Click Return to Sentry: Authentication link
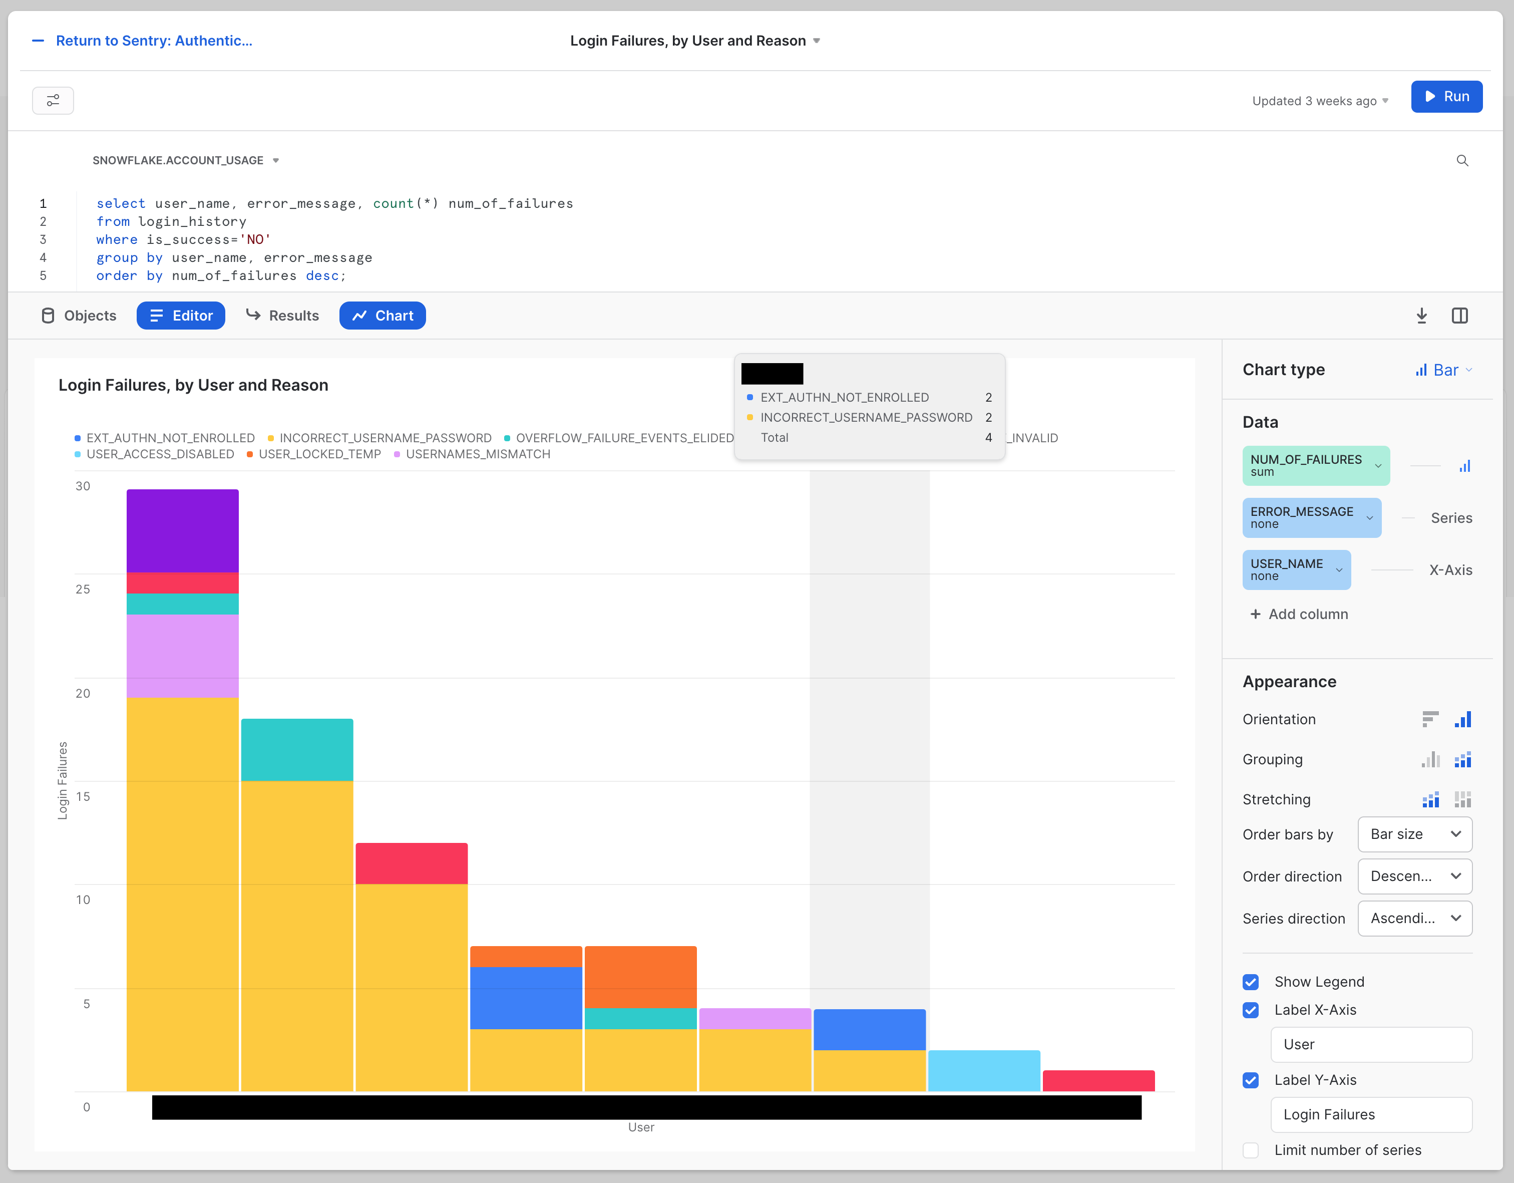This screenshot has height=1183, width=1514. pos(153,41)
